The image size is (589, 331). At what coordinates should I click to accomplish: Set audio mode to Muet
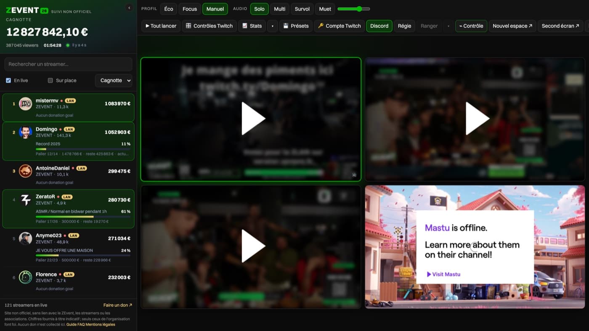(325, 9)
